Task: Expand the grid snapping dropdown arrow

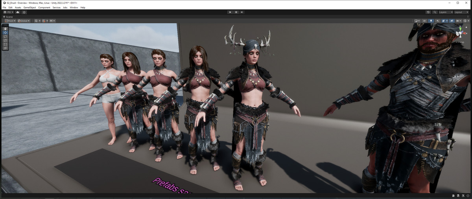Action: point(47,21)
